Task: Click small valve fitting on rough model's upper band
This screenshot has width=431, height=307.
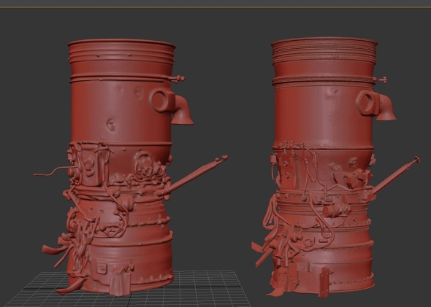Action: pyautogui.click(x=179, y=79)
